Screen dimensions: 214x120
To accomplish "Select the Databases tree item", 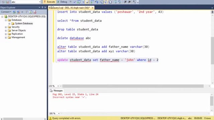I will 16,20.
